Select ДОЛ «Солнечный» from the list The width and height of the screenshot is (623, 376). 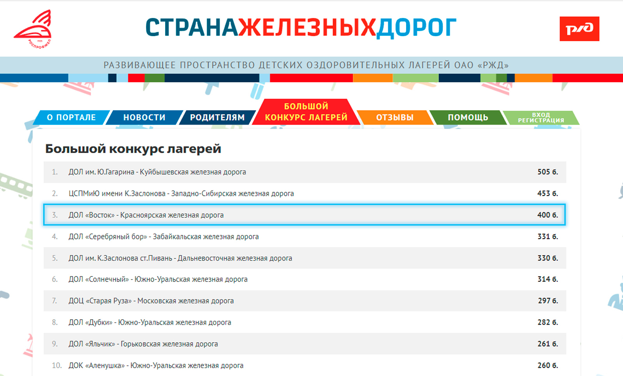tap(158, 279)
